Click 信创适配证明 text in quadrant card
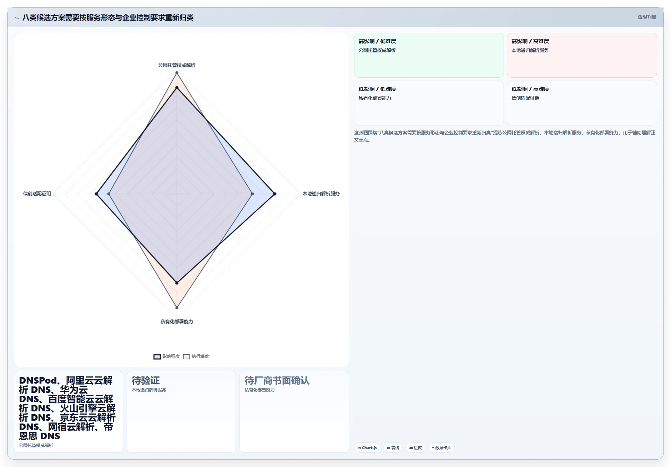 525,98
